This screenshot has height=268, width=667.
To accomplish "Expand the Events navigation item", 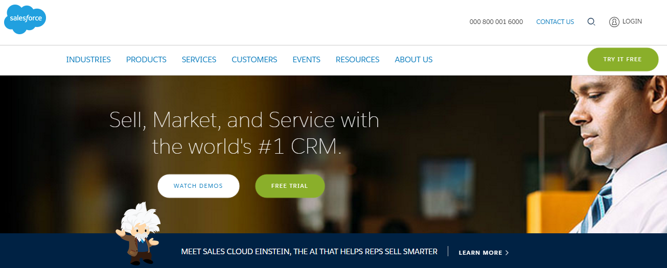I will [x=306, y=60].
